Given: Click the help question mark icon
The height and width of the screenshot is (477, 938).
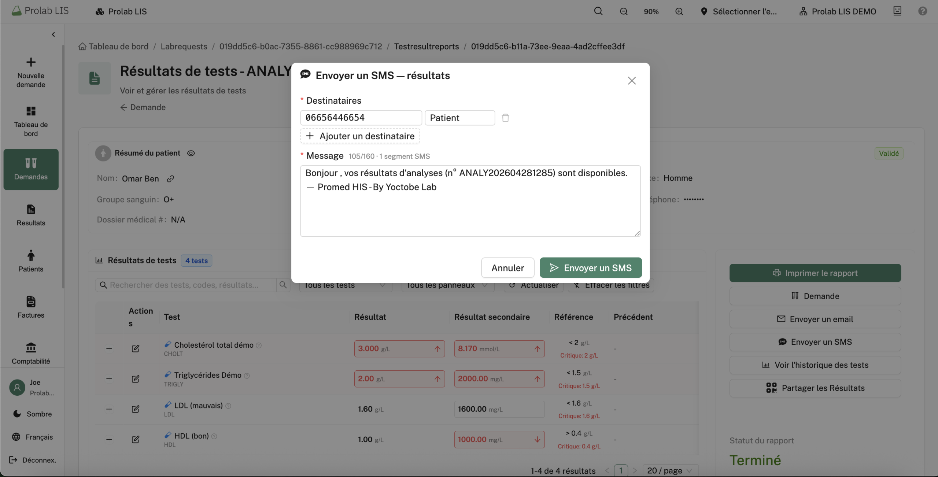Looking at the screenshot, I should point(923,11).
